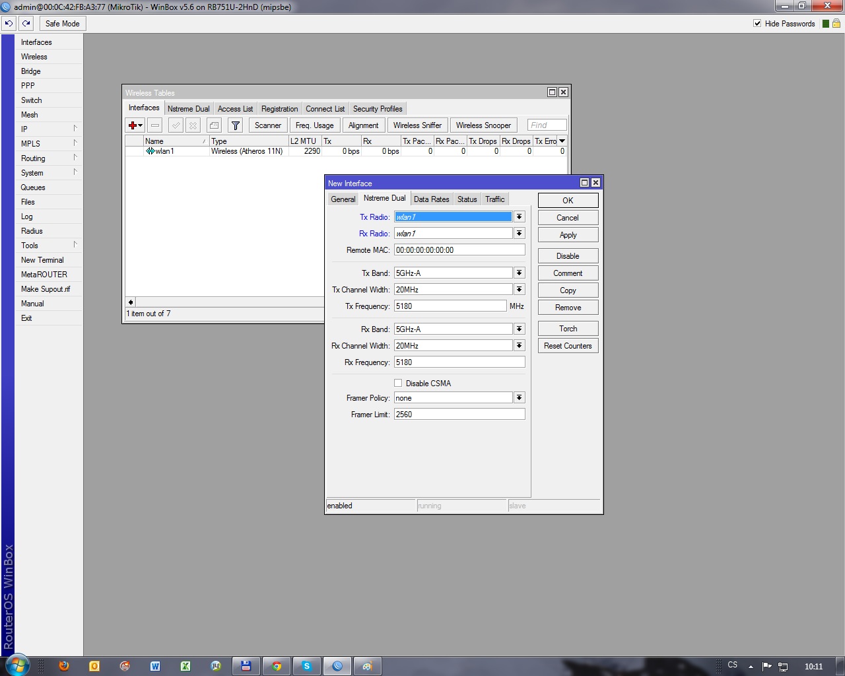This screenshot has width=845, height=676.
Task: Open the Security Profiles tab
Action: 378,109
